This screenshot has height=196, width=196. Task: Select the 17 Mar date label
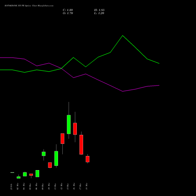coord(80,187)
